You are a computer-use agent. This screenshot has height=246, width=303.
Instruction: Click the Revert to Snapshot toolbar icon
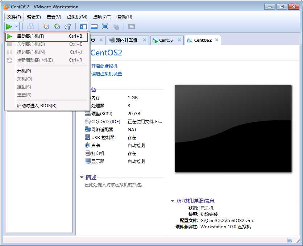click(x=57, y=26)
